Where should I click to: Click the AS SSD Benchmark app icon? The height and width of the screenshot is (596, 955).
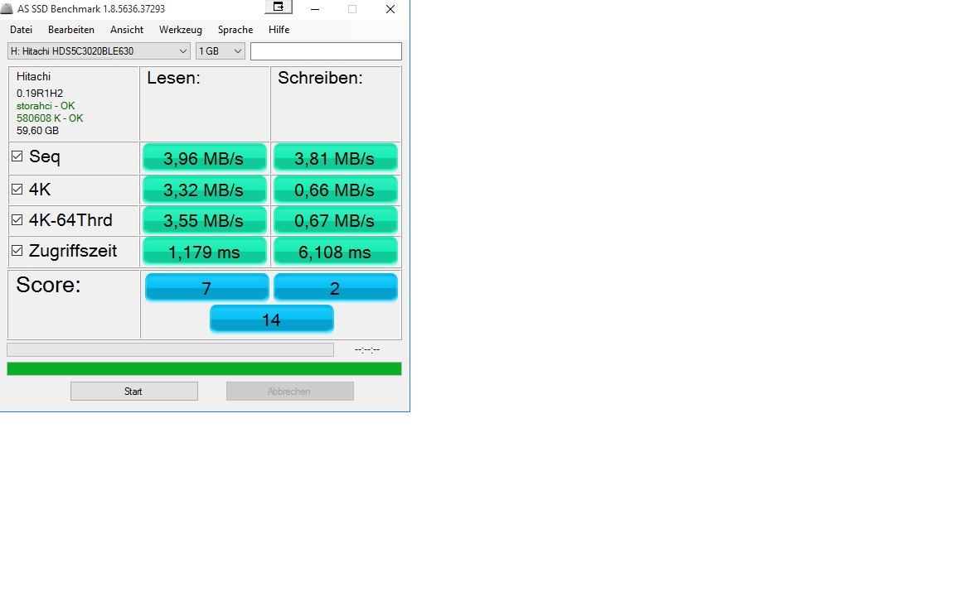pyautogui.click(x=7, y=8)
